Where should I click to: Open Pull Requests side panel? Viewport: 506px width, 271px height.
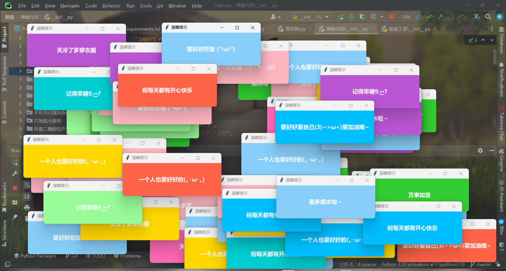pos(4,74)
